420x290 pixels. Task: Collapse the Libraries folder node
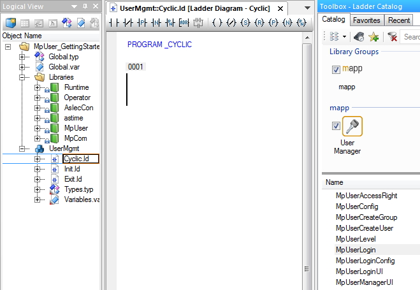click(23, 77)
